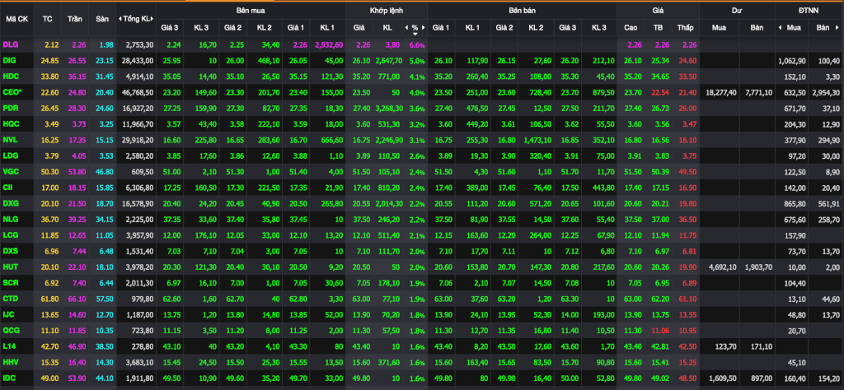The image size is (844, 390).
Task: Click the Khớp lệnh KL column header
Action: pyautogui.click(x=387, y=27)
